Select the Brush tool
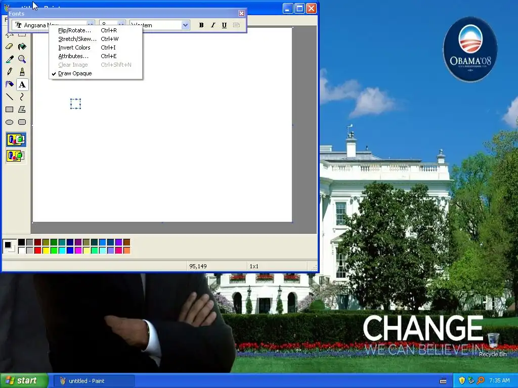This screenshot has width=518, height=388. tap(22, 72)
